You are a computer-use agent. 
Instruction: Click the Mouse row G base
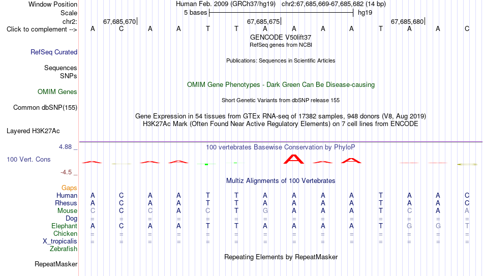point(265,211)
